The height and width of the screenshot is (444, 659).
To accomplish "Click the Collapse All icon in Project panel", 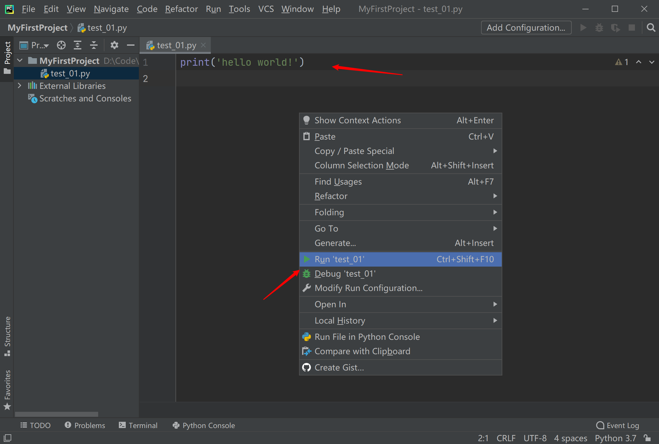I will click(x=94, y=45).
